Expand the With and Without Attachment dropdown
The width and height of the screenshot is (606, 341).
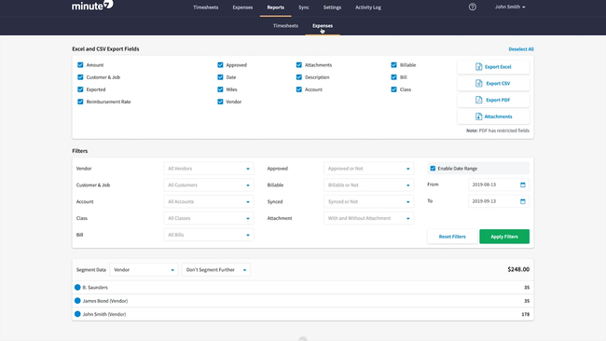coord(368,219)
